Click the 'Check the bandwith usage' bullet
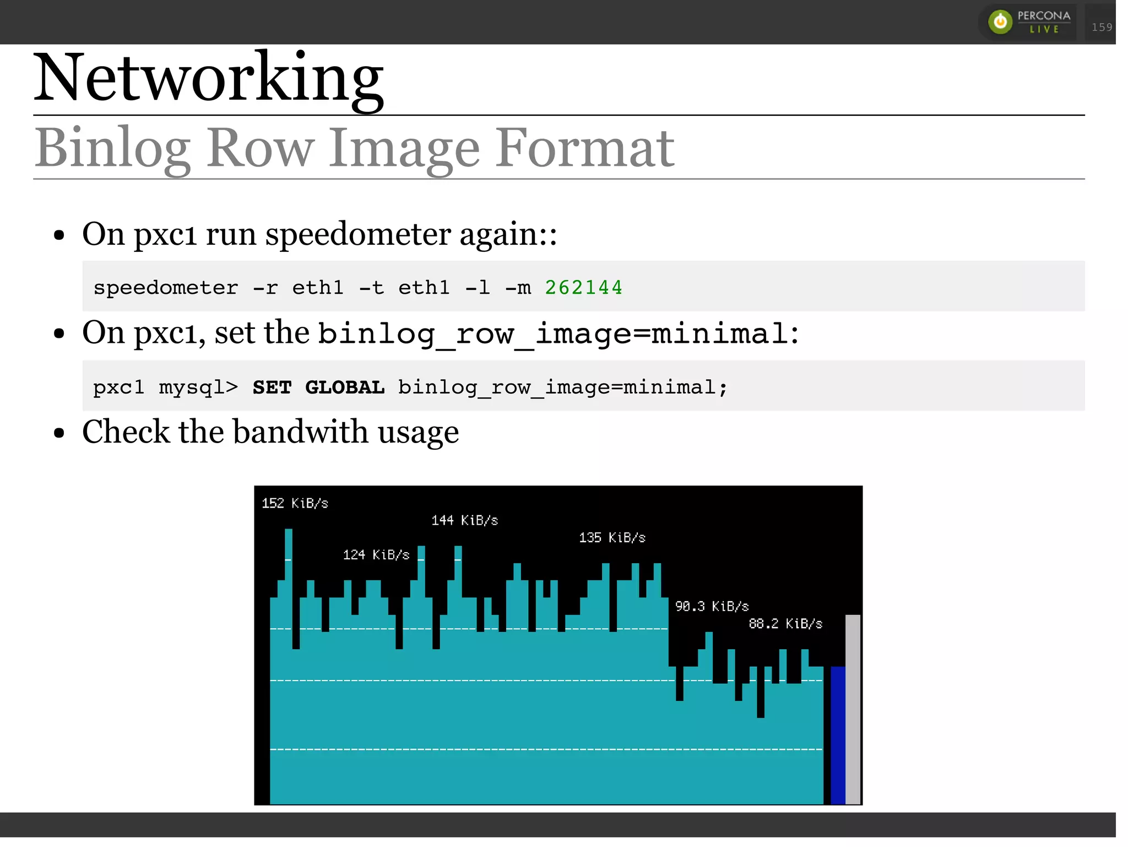Viewport: 1128px width, 847px height. coord(270,431)
